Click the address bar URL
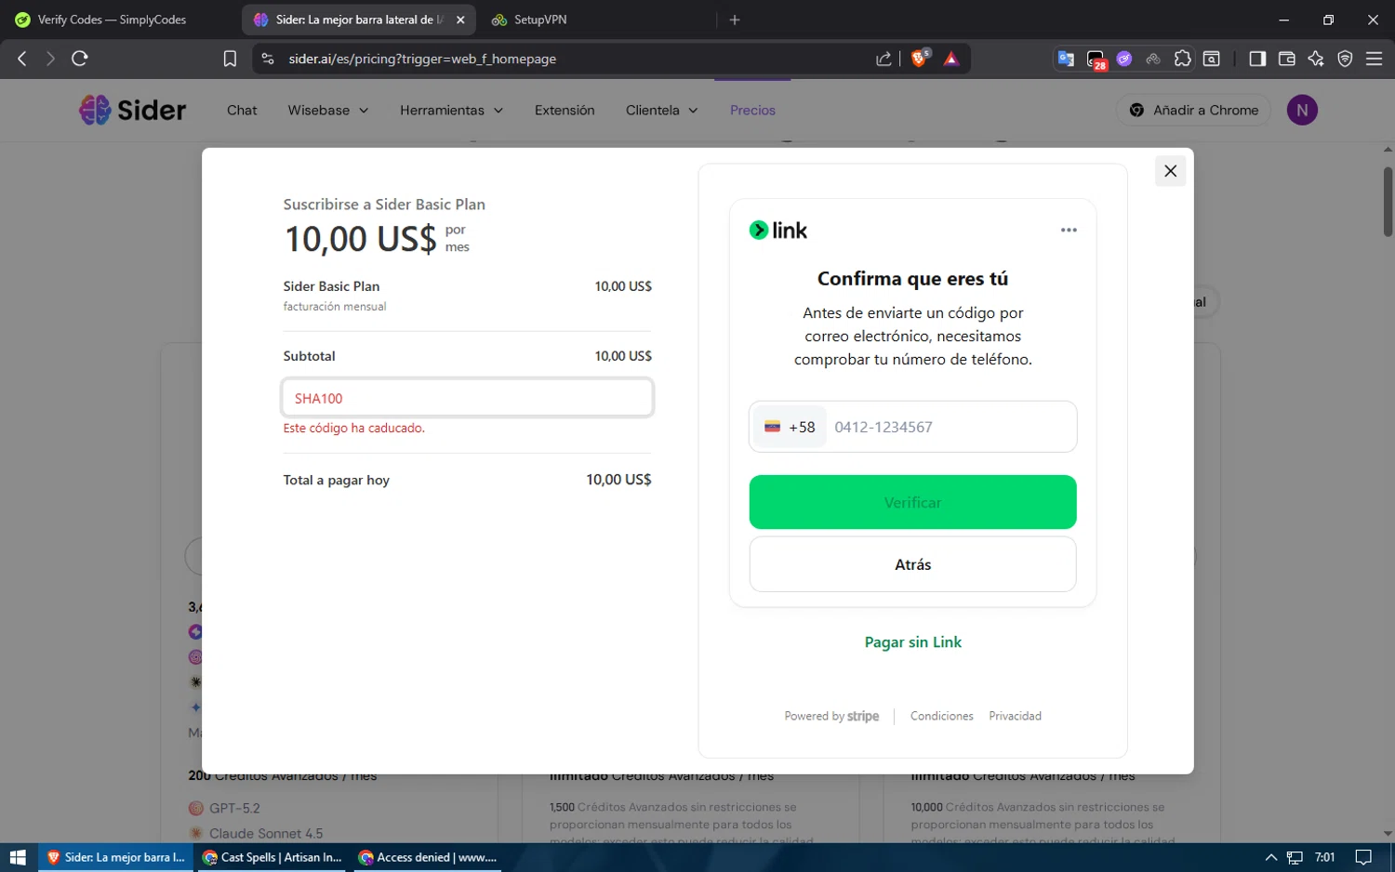The width and height of the screenshot is (1395, 872). tap(422, 59)
